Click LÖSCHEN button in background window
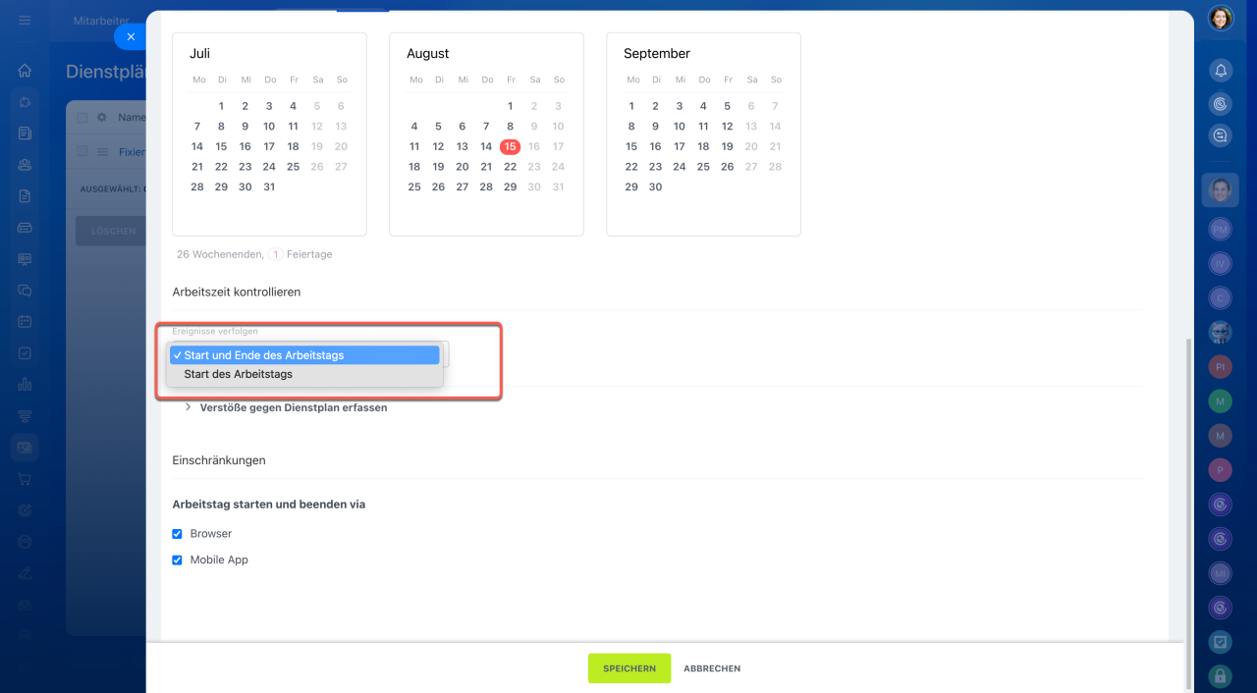Image resolution: width=1257 pixels, height=693 pixels. click(x=113, y=231)
